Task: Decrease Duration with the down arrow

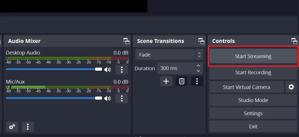Action: coord(198,71)
